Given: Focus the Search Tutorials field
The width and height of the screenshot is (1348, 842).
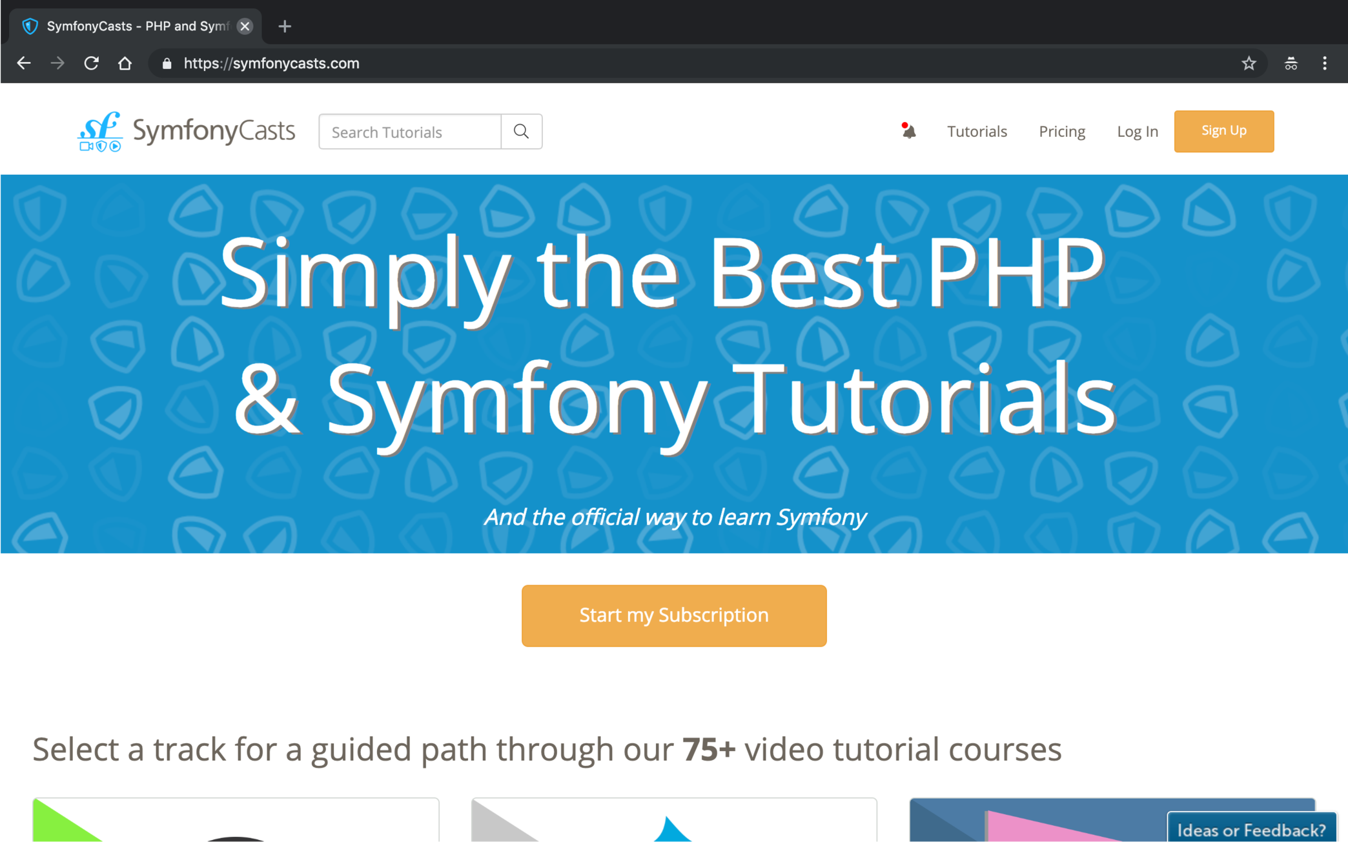Looking at the screenshot, I should tap(409, 132).
